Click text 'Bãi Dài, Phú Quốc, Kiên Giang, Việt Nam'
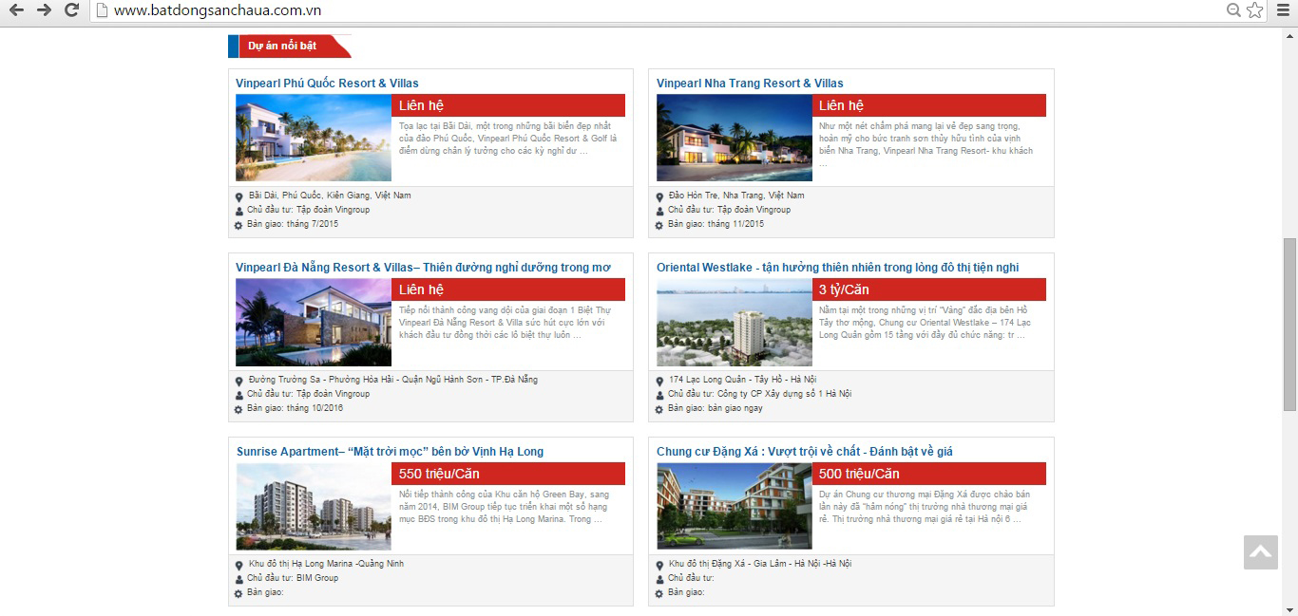 [330, 196]
